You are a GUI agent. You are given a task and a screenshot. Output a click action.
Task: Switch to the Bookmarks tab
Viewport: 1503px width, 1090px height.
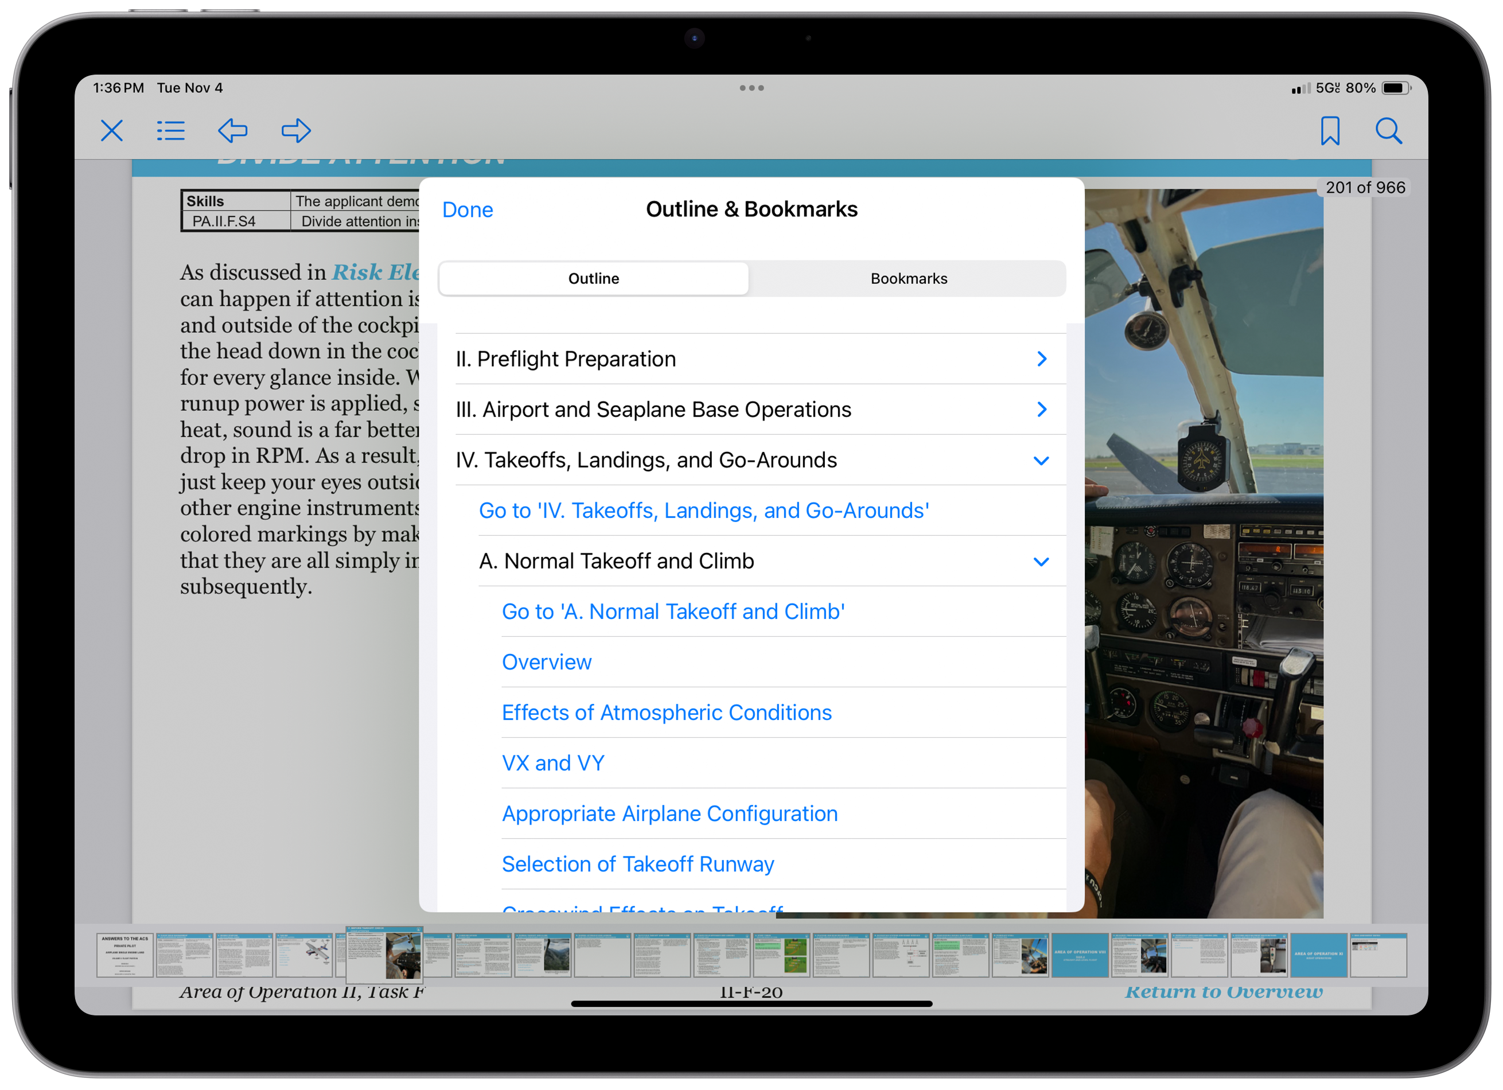pos(909,278)
